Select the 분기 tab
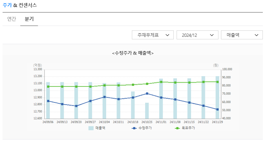Image resolution: width=267 pixels, height=143 pixels. click(29, 19)
